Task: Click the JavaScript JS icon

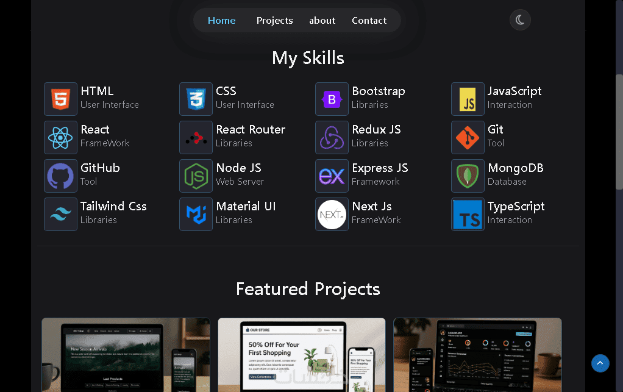Action: tap(468, 99)
